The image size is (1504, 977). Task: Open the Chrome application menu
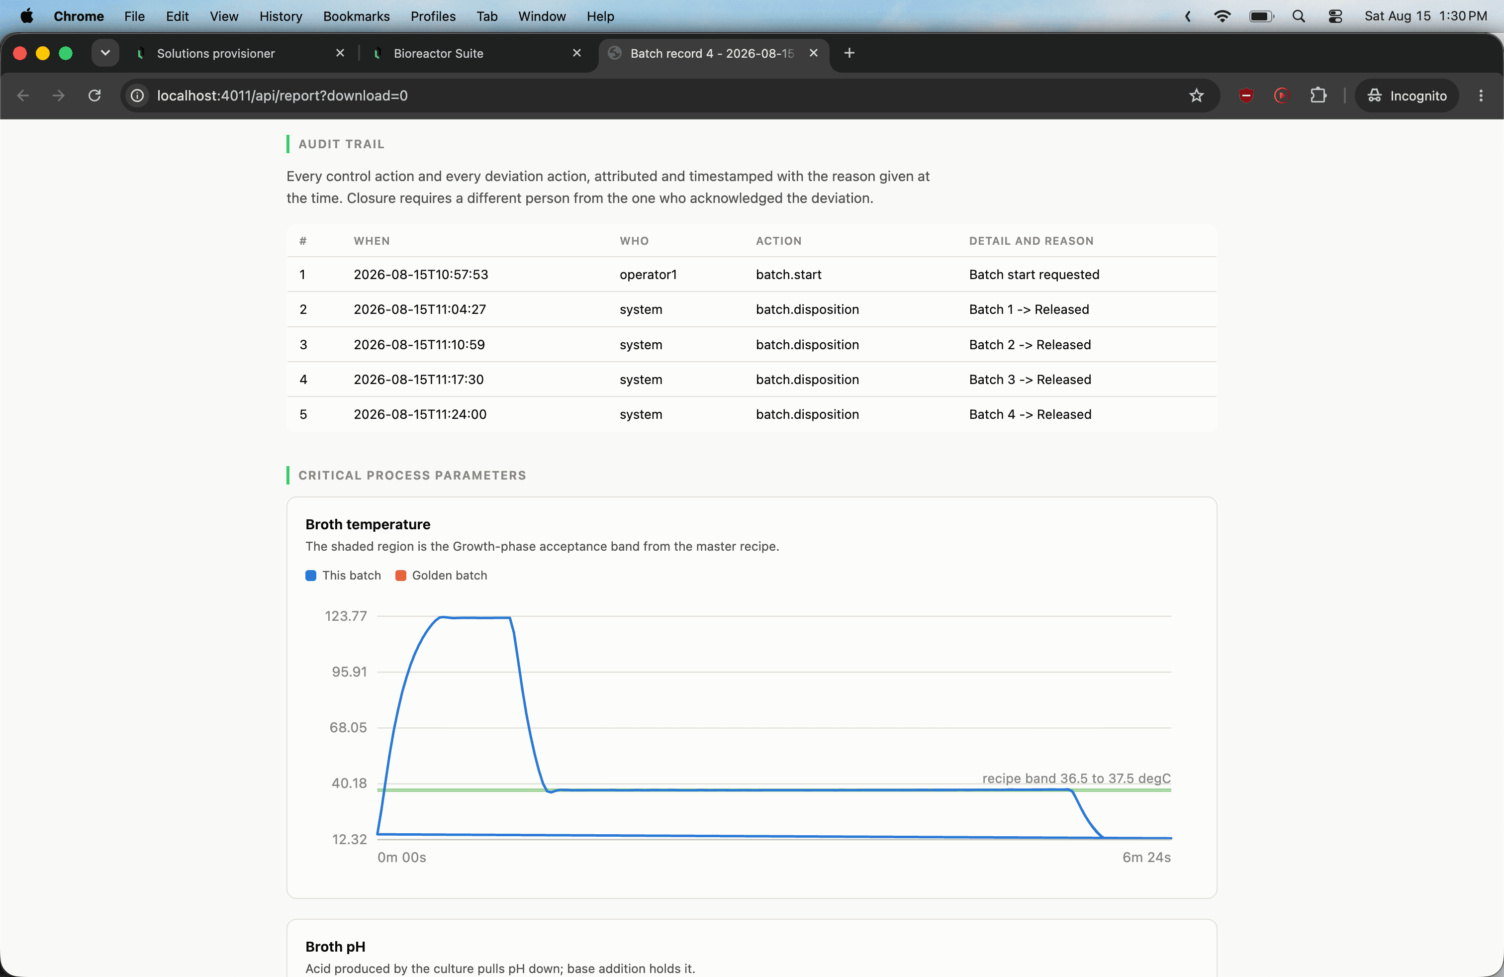click(x=79, y=16)
